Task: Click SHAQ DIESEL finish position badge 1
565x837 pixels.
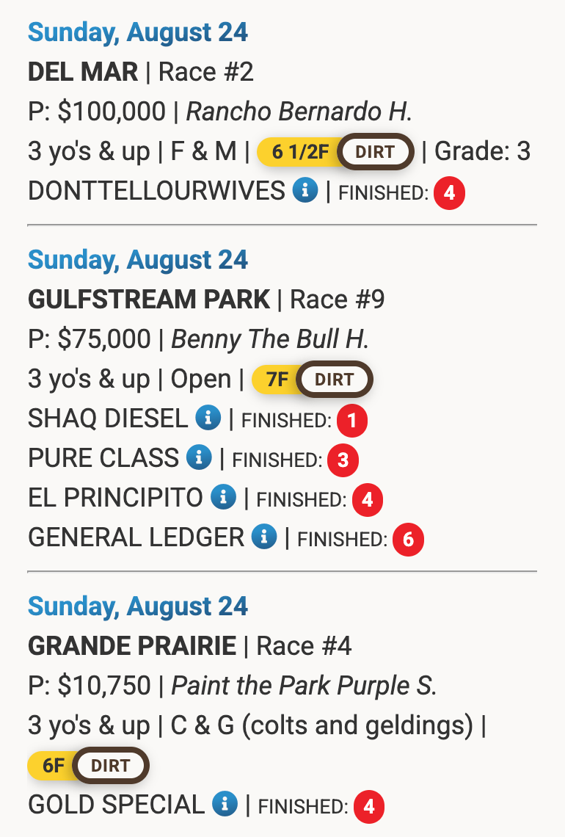Action: point(351,421)
